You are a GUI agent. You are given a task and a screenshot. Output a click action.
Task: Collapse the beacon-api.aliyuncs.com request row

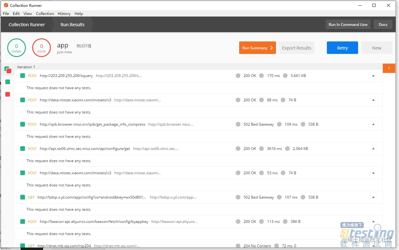pos(373,222)
